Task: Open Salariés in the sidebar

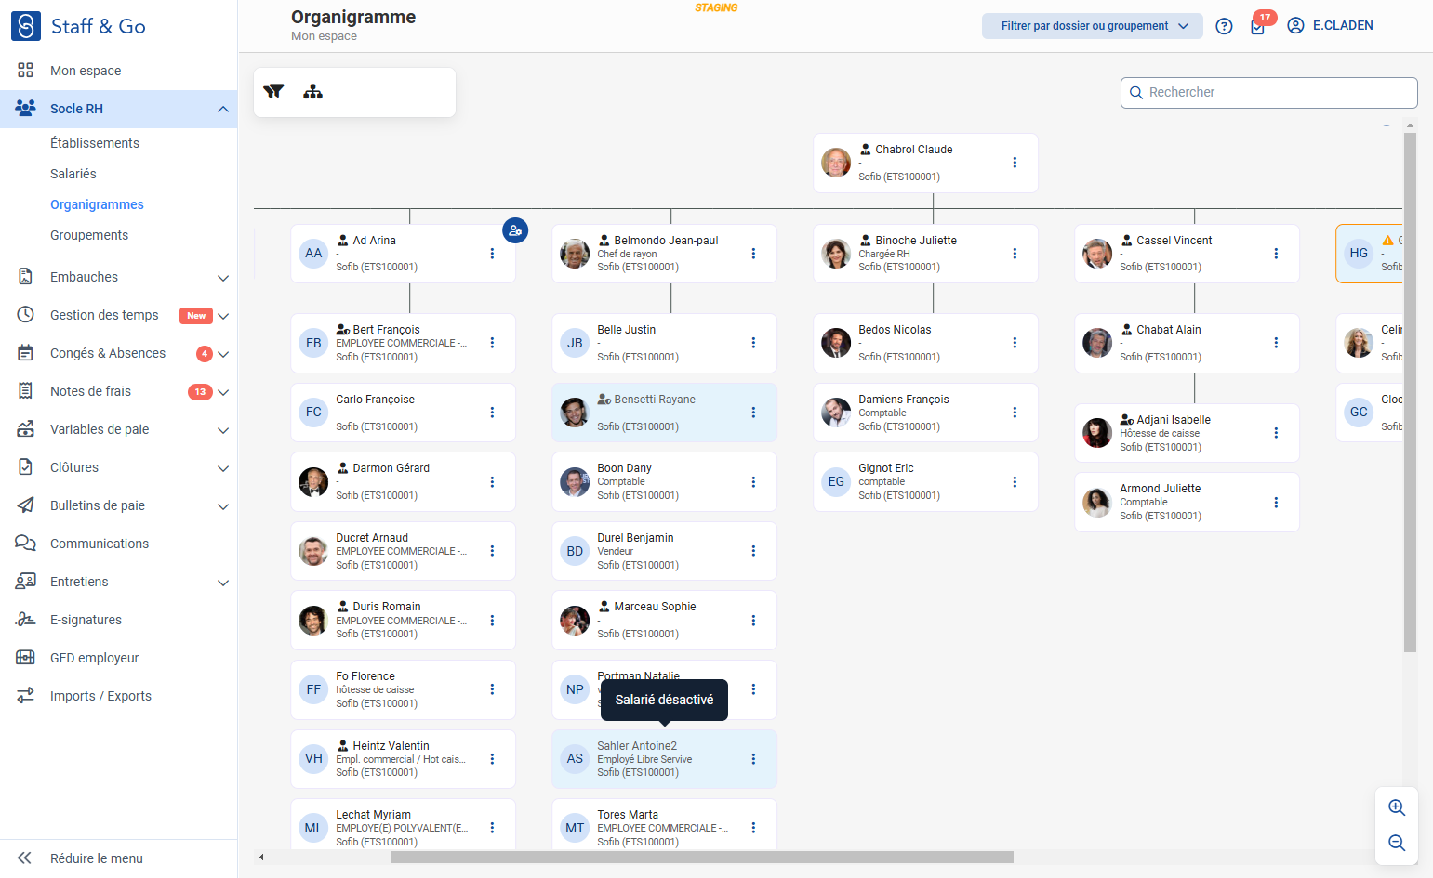Action: pyautogui.click(x=73, y=174)
